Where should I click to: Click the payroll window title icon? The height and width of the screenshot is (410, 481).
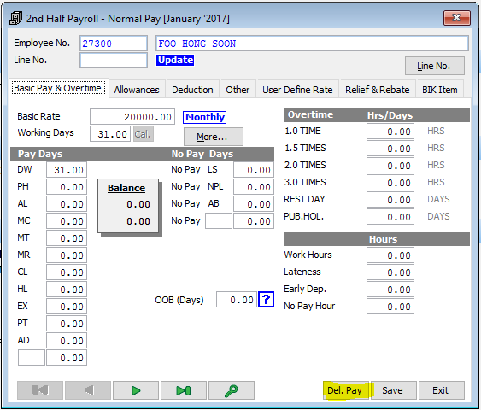click(15, 19)
